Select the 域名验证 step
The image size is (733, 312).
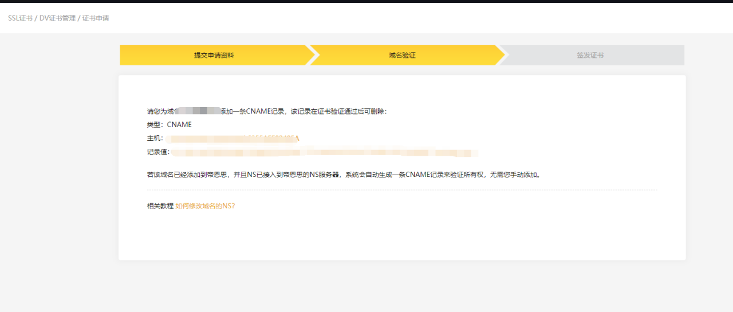(402, 56)
